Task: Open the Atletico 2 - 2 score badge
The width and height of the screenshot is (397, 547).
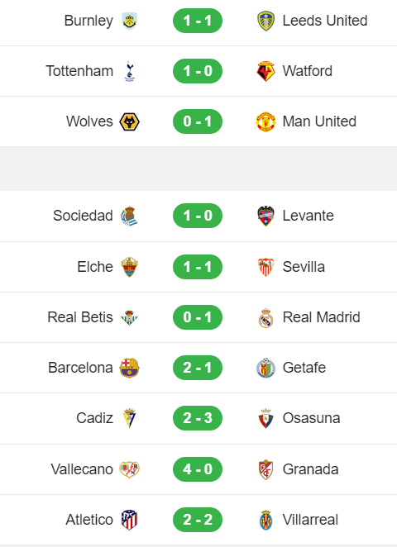Action: (x=198, y=520)
